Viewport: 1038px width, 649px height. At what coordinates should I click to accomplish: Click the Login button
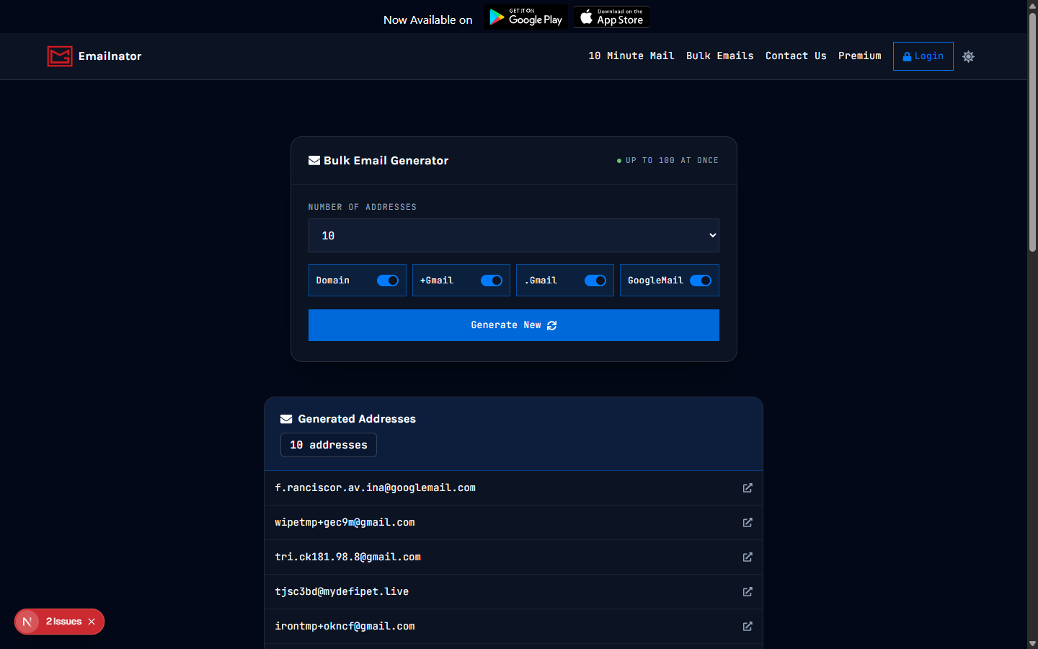coord(923,56)
